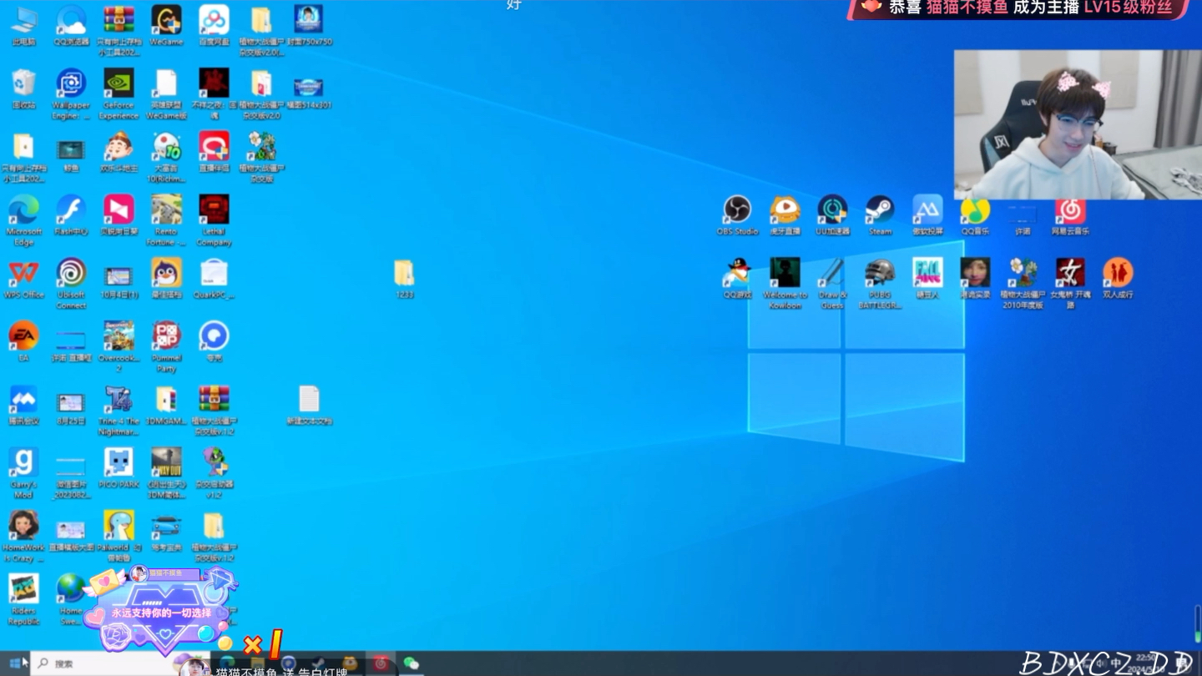The width and height of the screenshot is (1202, 676).
Task: Launch OBS Studio
Action: pyautogui.click(x=737, y=216)
